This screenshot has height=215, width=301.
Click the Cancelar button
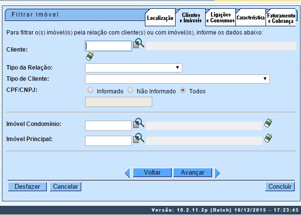coord(66,186)
